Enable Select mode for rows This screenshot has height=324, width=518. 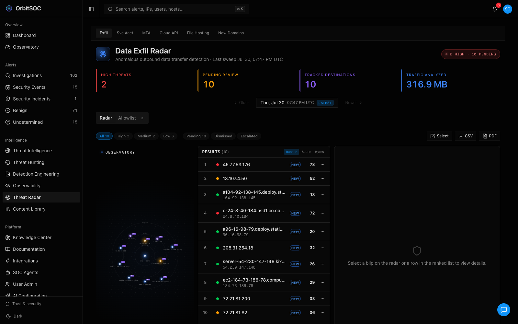pyautogui.click(x=439, y=136)
